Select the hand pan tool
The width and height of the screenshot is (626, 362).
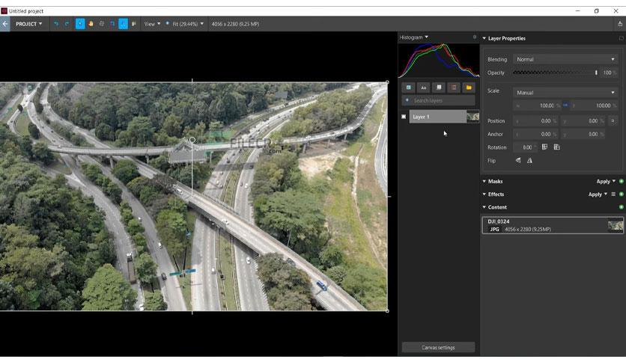coord(91,24)
